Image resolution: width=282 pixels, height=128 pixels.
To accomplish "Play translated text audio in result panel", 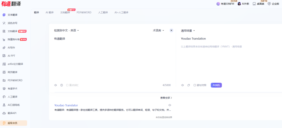I will click(182, 85).
